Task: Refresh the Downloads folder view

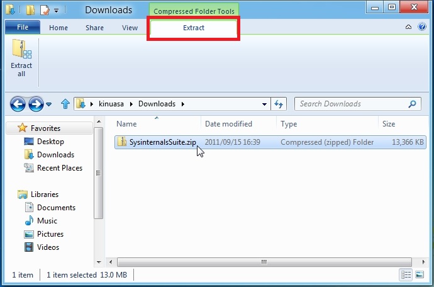Action: pos(279,104)
